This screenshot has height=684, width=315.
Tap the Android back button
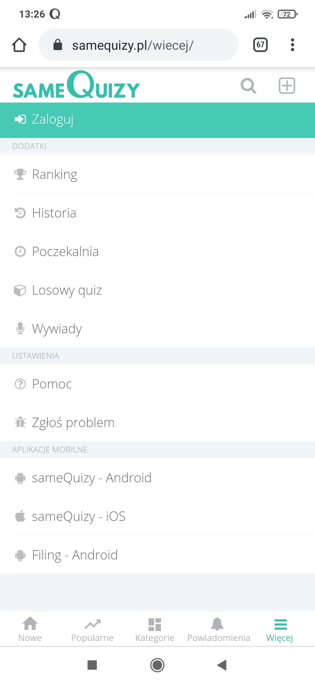click(222, 665)
